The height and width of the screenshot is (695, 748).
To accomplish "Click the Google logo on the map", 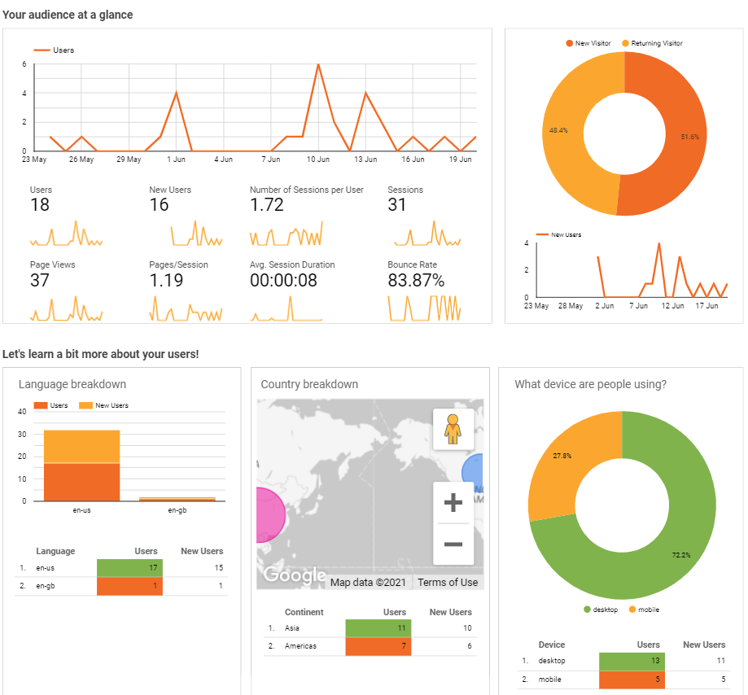I will [x=294, y=575].
